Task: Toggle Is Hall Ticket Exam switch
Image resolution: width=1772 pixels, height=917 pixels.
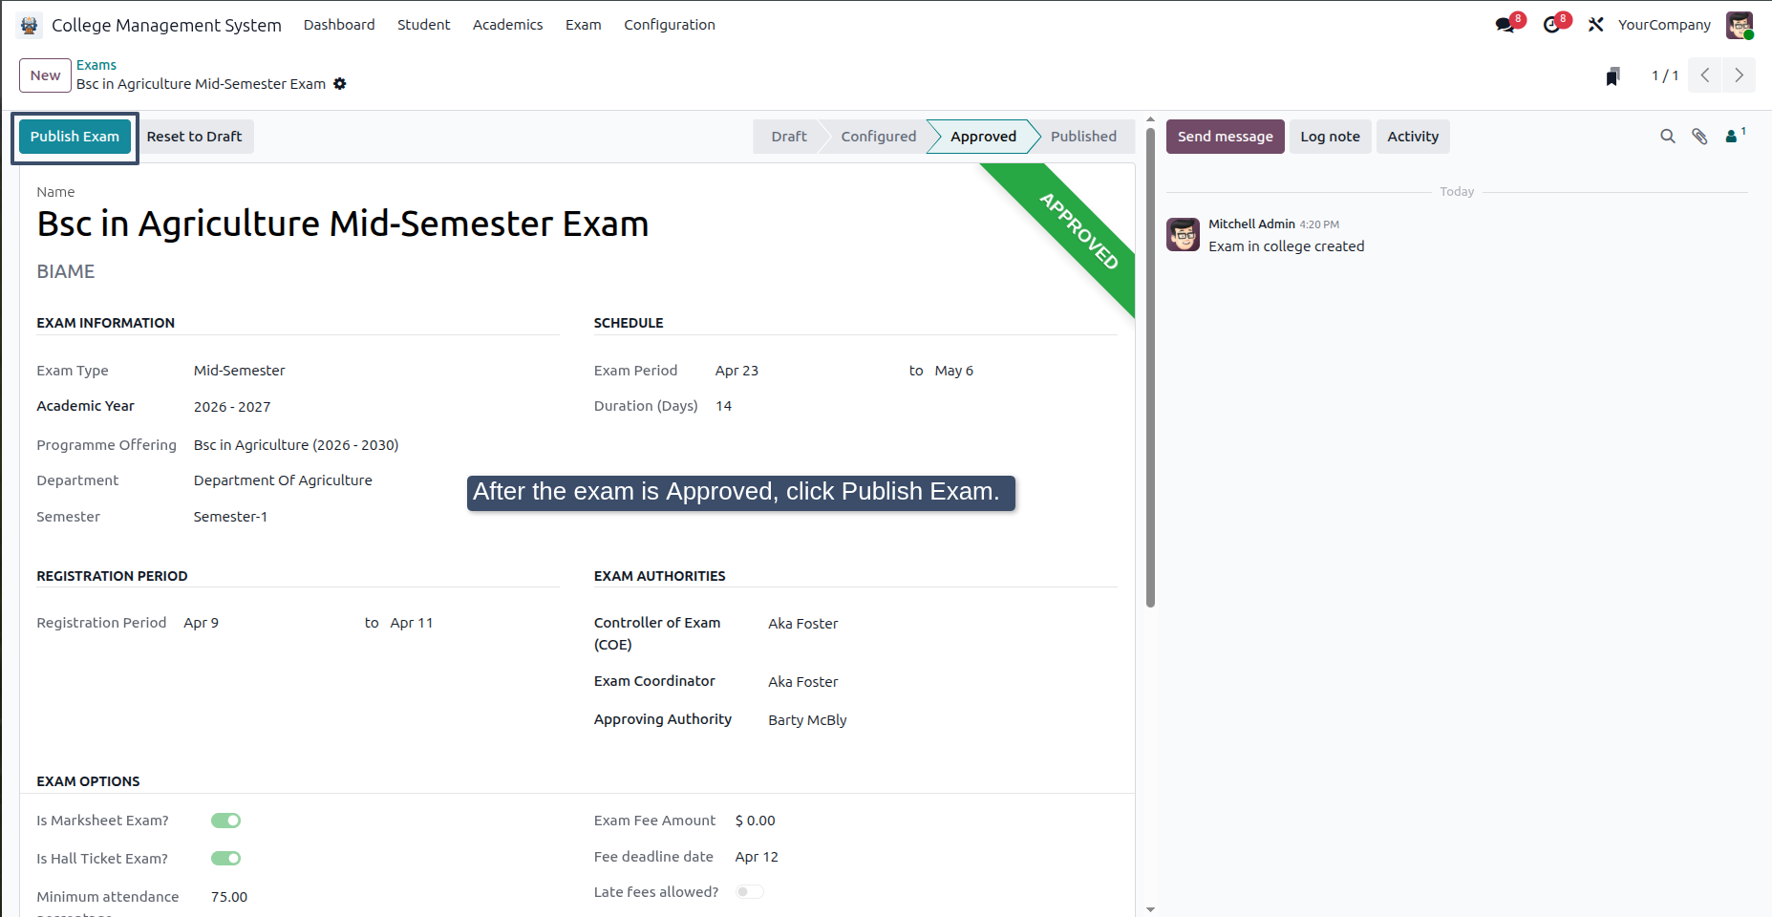Action: 226,859
